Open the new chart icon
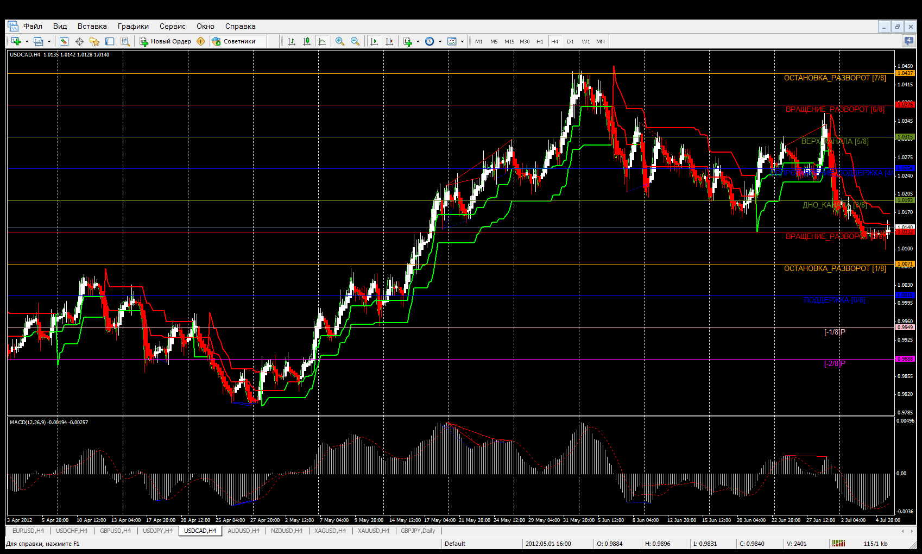The image size is (922, 554). pyautogui.click(x=16, y=41)
